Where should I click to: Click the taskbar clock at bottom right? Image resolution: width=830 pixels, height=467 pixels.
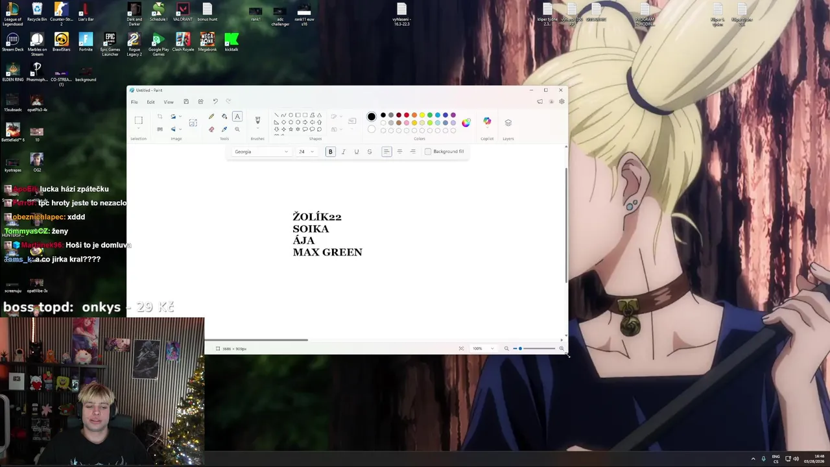point(814,459)
